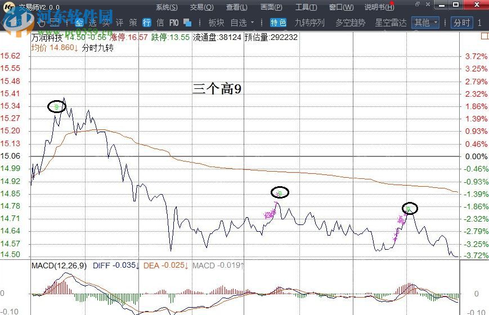
Task: Click the 预估量:292232 value
Action: click(271, 38)
